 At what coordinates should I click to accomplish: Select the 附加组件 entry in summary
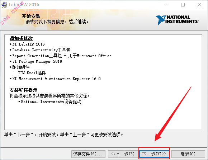coord(21,67)
